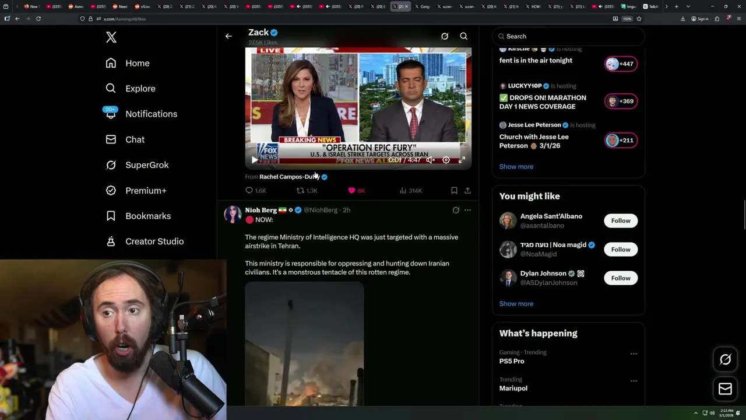Follow Noa magid

[621, 250]
